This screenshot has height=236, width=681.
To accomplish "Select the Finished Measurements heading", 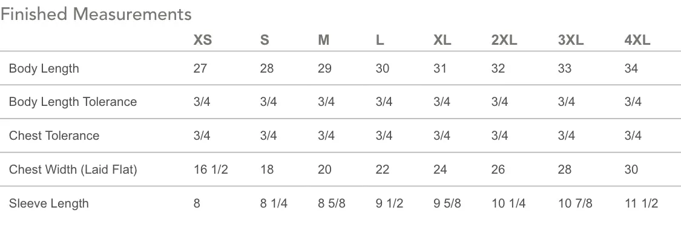I will pos(96,15).
